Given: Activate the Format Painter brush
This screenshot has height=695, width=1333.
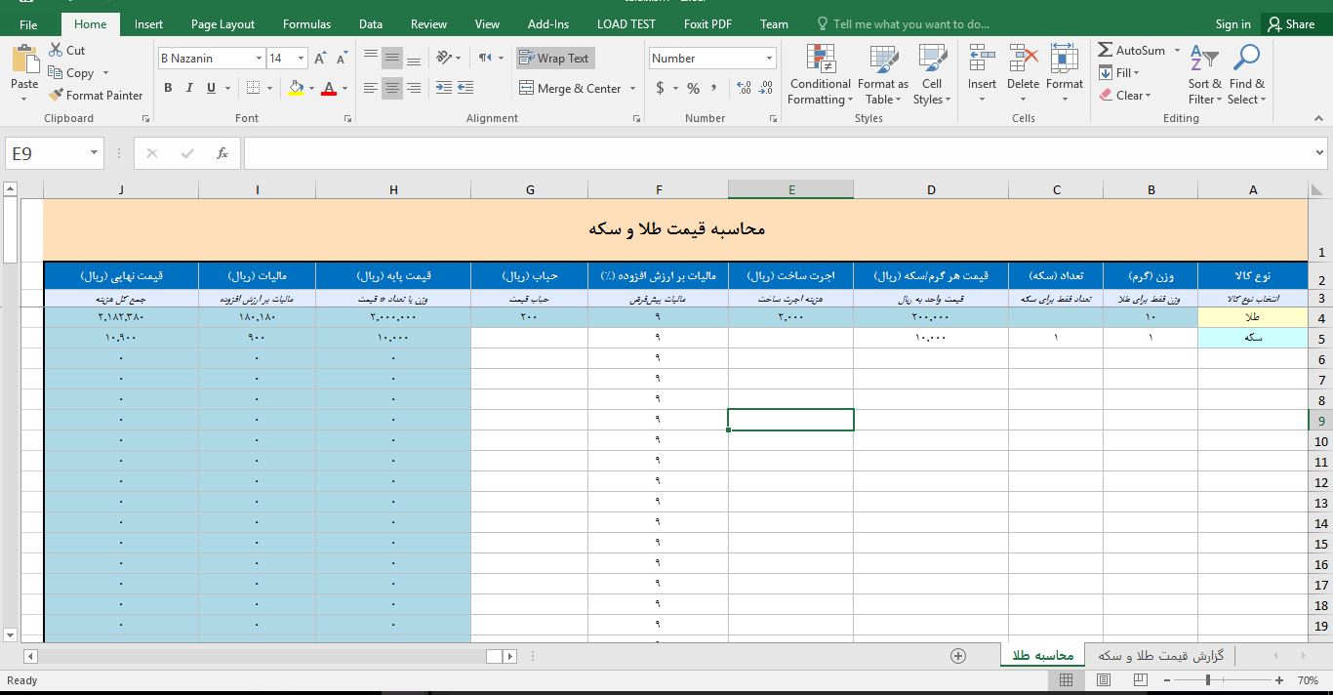Looking at the screenshot, I should click(54, 95).
